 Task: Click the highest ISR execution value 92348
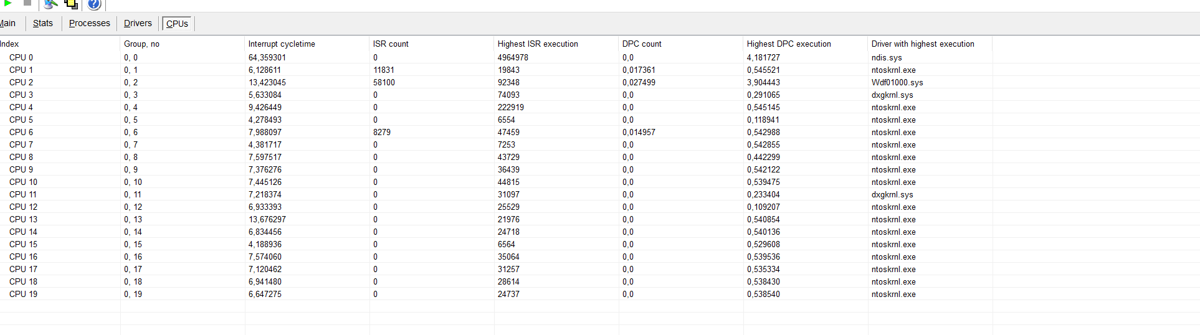[x=508, y=82]
